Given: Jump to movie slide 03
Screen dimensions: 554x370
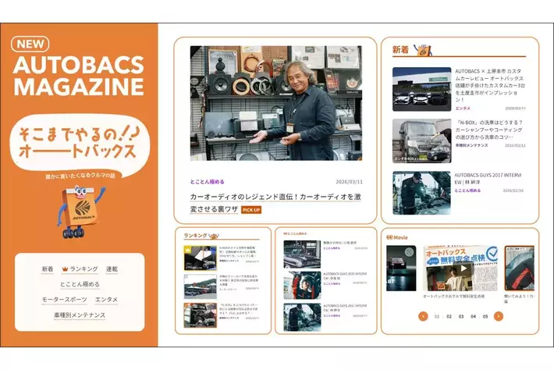Looking at the screenshot, I should click(460, 317).
